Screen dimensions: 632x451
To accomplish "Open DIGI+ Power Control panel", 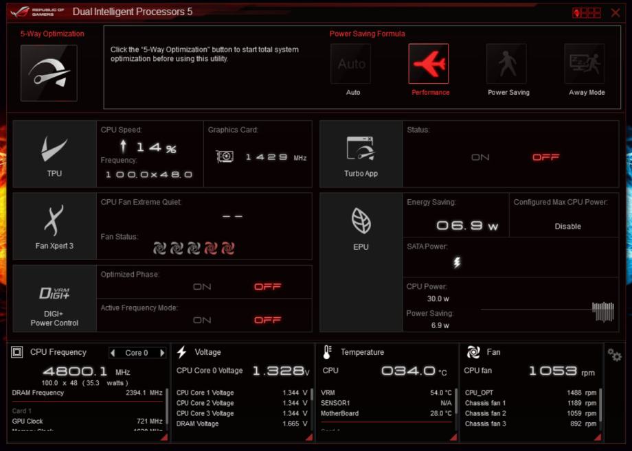I will pos(54,299).
